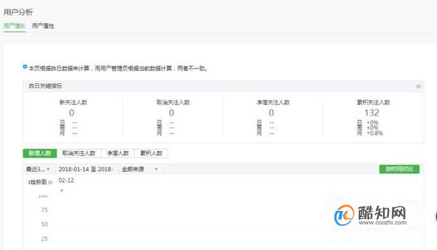Click the 净增关注人数 label
The height and width of the screenshot is (250, 437).
click(273, 103)
